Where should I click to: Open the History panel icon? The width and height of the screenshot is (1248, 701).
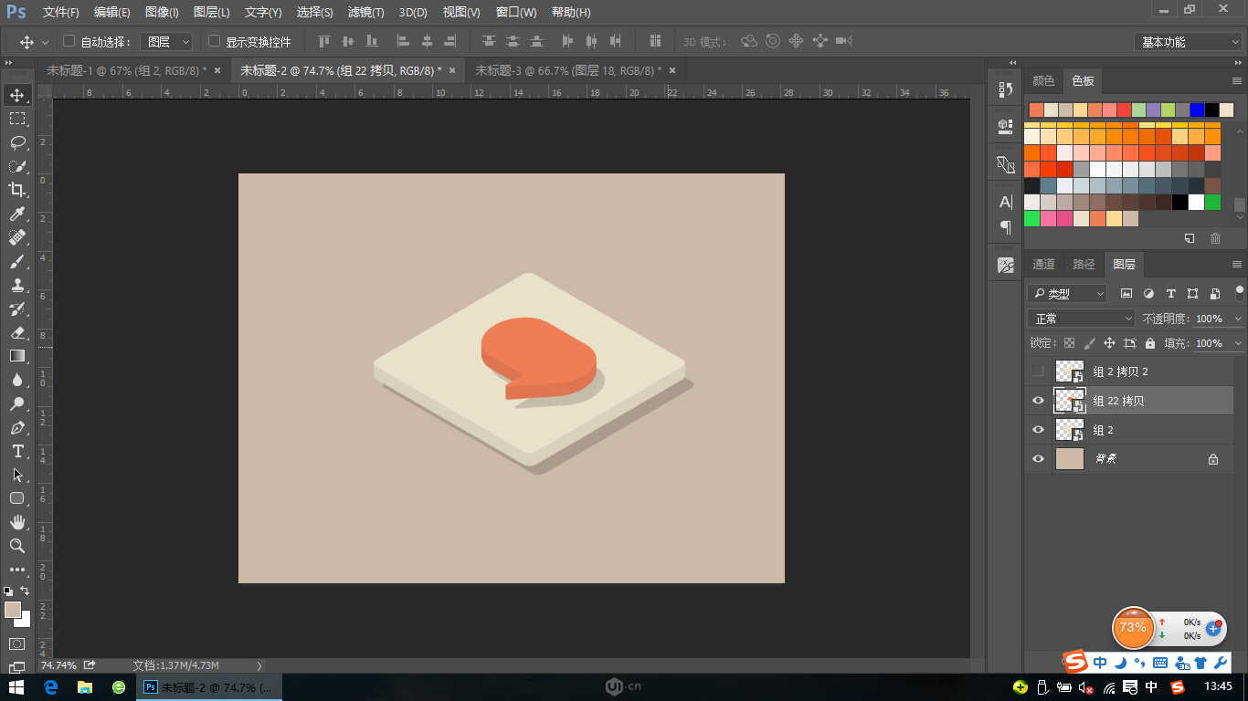[1006, 89]
